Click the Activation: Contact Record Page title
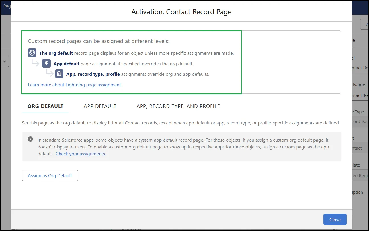The width and height of the screenshot is (369, 231). (x=181, y=12)
